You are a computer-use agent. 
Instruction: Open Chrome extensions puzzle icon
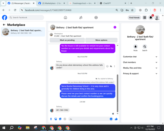click(x=146, y=10)
